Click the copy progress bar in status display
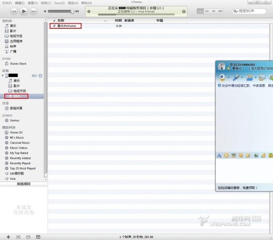 pyautogui.click(x=136, y=15)
